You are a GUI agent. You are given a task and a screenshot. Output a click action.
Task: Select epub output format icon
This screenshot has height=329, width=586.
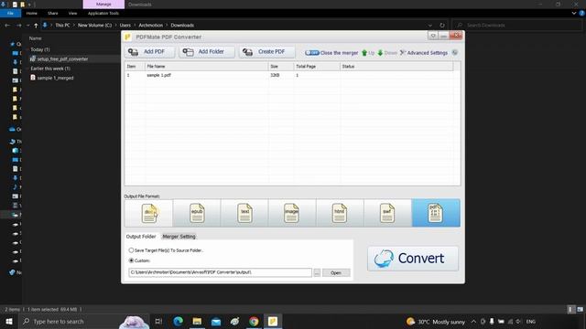[x=197, y=213]
